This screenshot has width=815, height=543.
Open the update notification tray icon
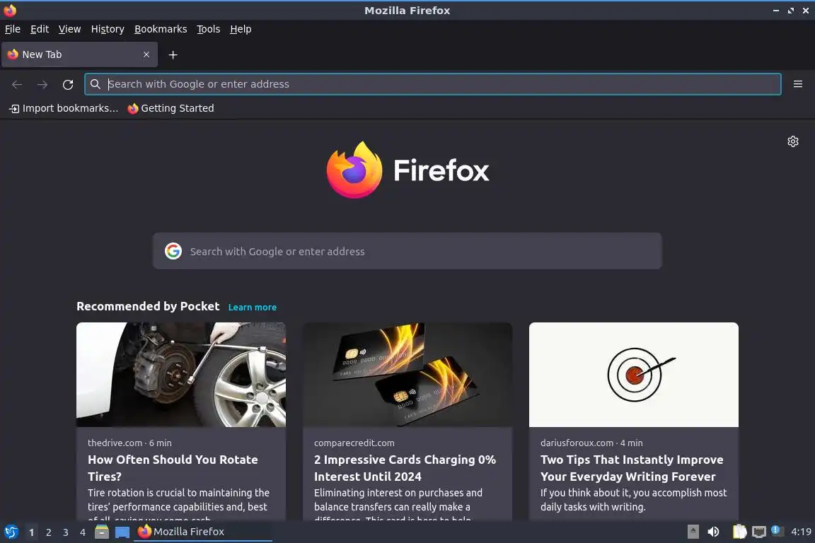(777, 530)
